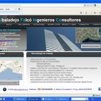The image size is (101, 101).
Task: Open the CONTACTO navigation item
Action: 97,24
